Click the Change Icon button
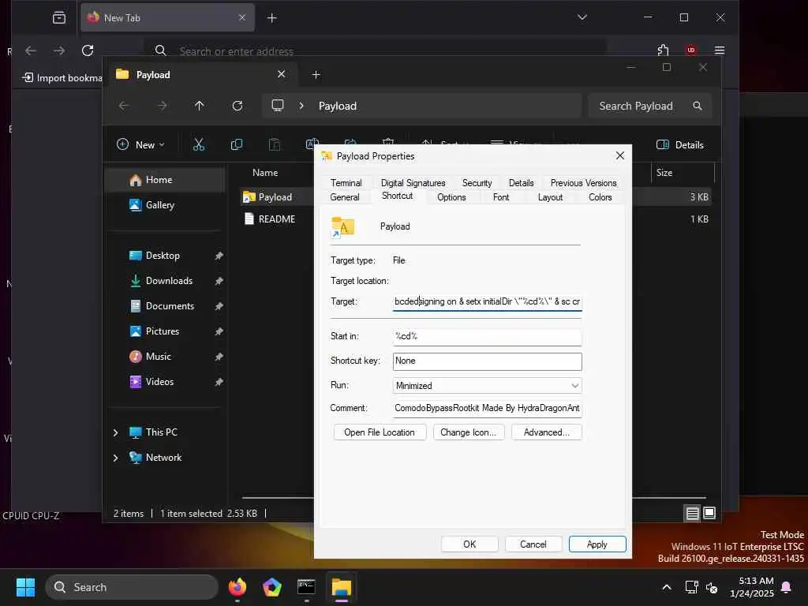 469,432
